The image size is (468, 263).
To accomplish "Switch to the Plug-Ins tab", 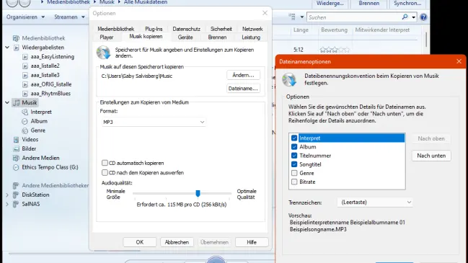I will click(154, 29).
